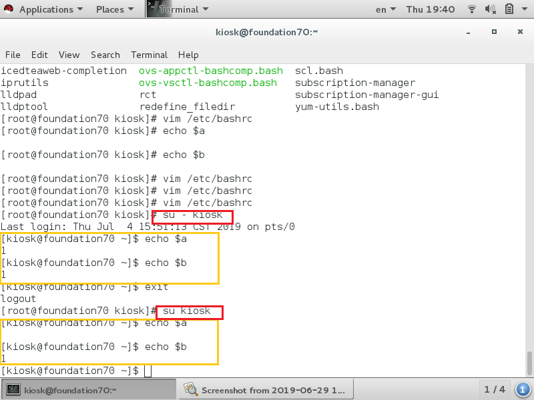Screen dimensions: 534x400
Task: Click the Thu 19:40 clock
Action: coord(430,9)
